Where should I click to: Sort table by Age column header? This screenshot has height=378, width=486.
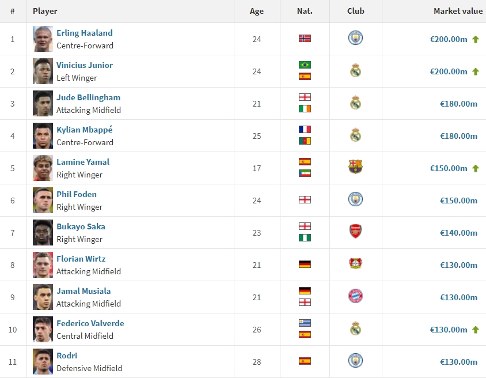click(x=257, y=11)
